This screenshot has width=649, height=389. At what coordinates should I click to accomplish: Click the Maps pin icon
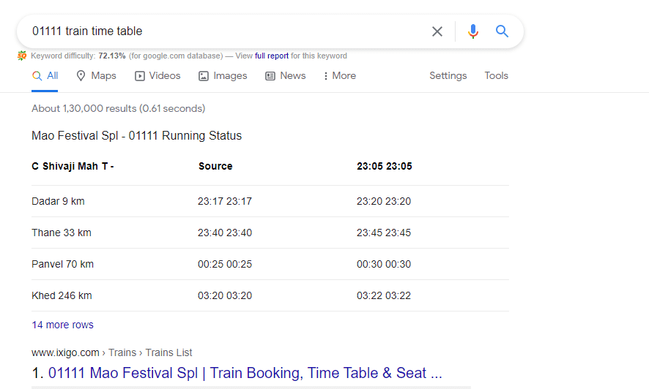click(81, 76)
